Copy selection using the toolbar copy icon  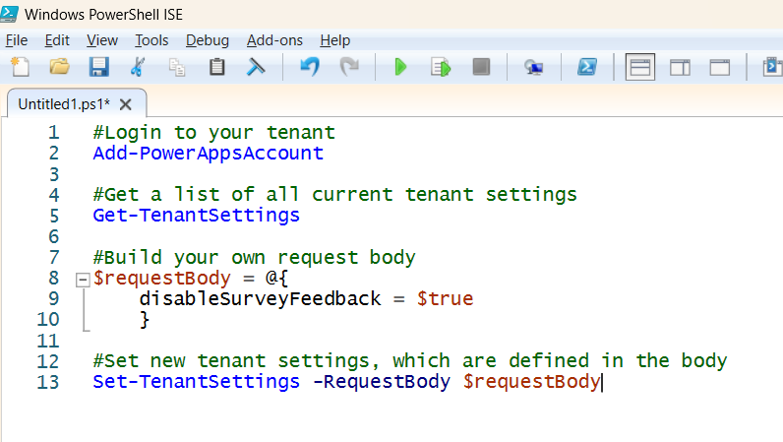(x=177, y=67)
